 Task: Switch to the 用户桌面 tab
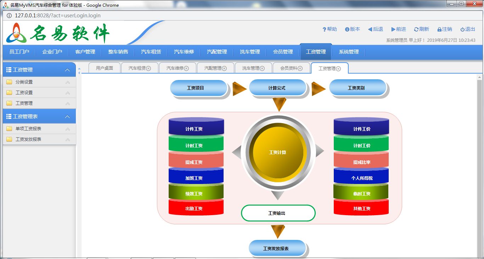click(x=105, y=68)
